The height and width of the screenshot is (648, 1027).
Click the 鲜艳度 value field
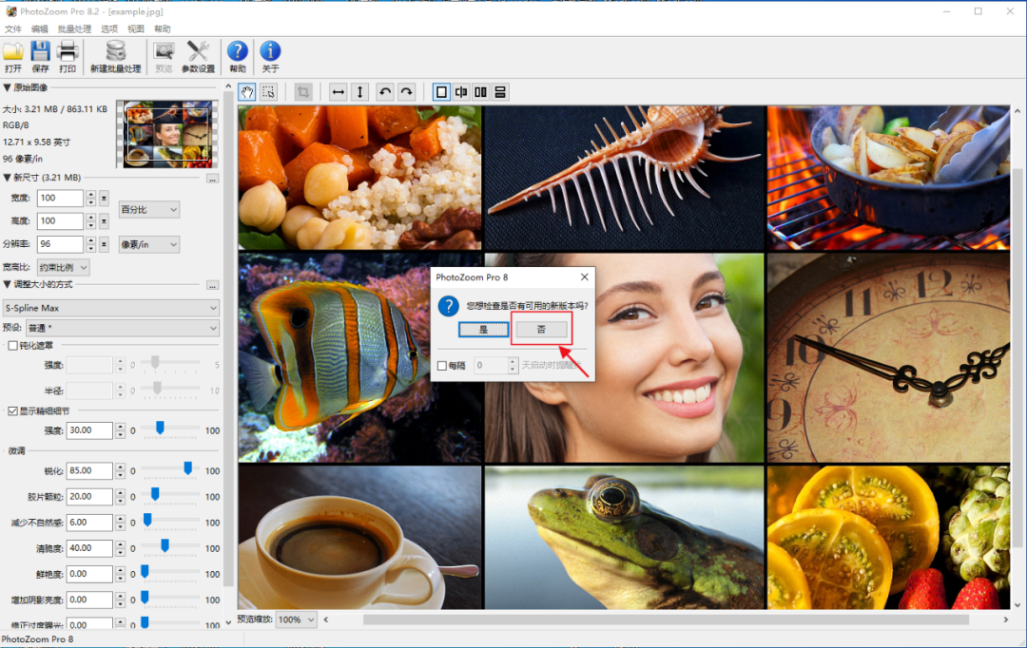pyautogui.click(x=89, y=574)
